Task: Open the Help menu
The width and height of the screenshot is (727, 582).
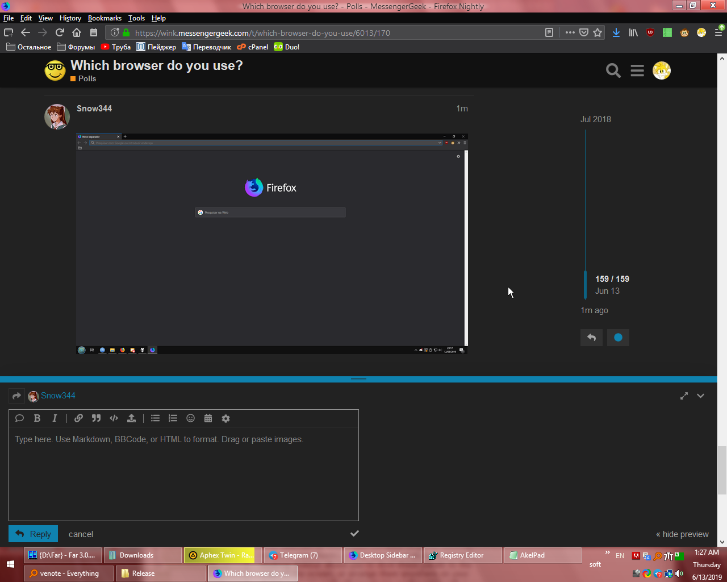Action: pyautogui.click(x=158, y=18)
